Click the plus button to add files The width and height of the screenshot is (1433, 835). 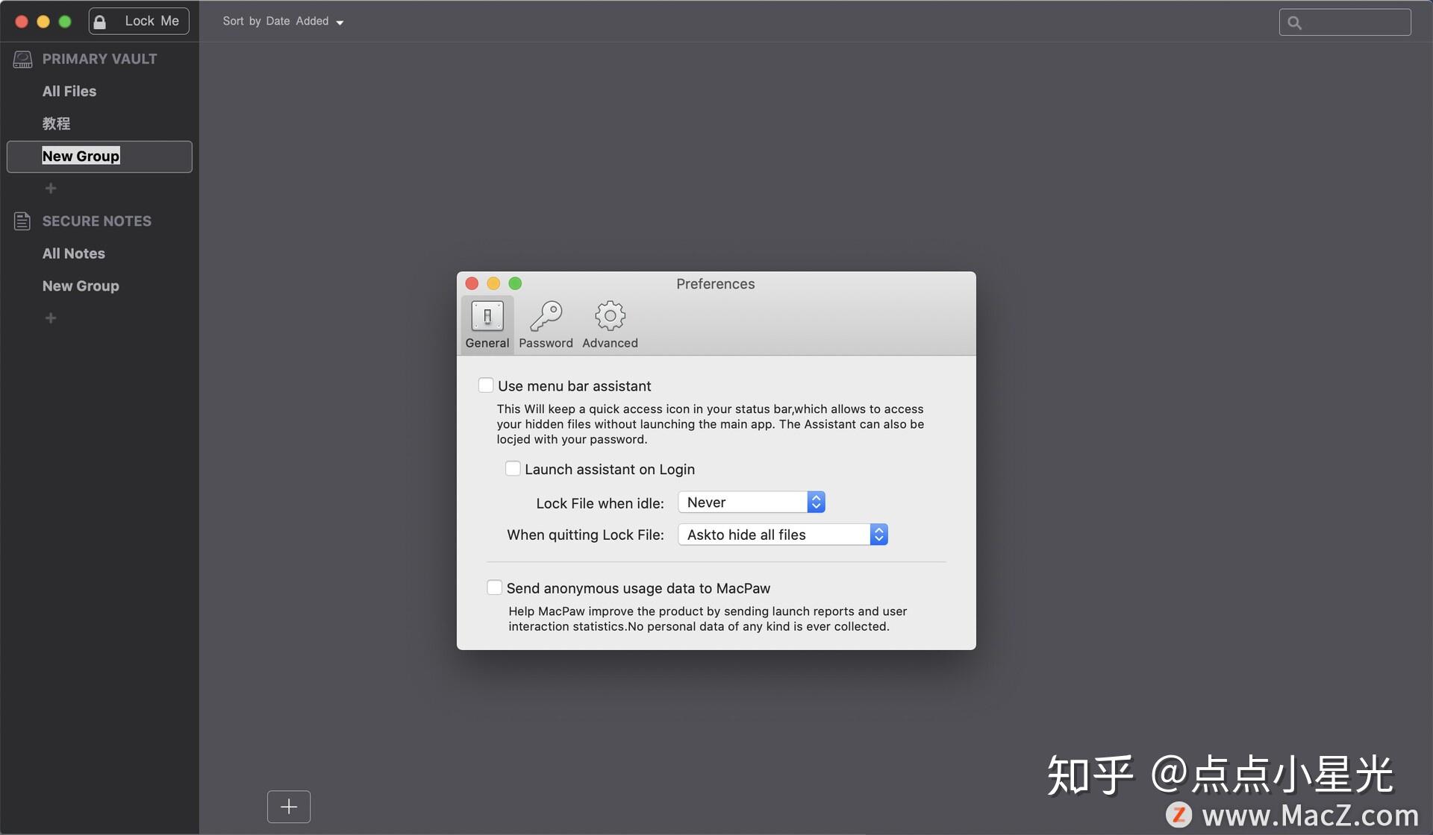click(289, 807)
